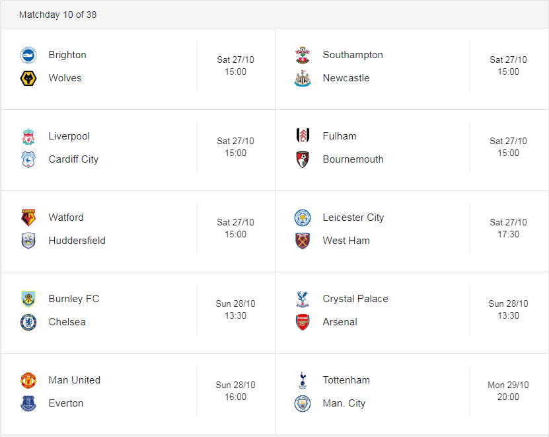Select the Southampton club crest
The width and height of the screenshot is (549, 437).
tap(303, 55)
